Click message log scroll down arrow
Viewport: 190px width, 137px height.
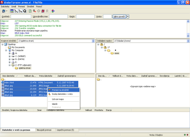tap(188, 36)
